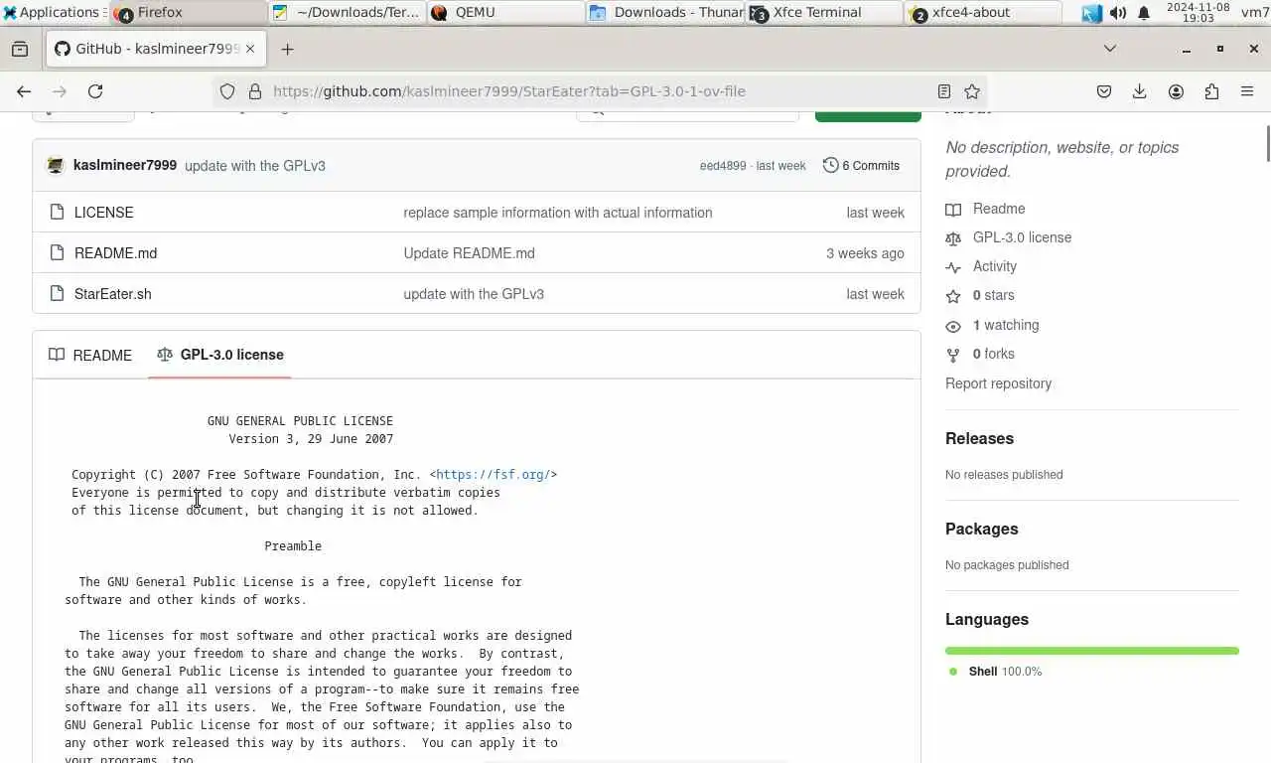Viewport: 1271px width, 763px height.
Task: Click the green Shell language bar
Action: pyautogui.click(x=1092, y=651)
